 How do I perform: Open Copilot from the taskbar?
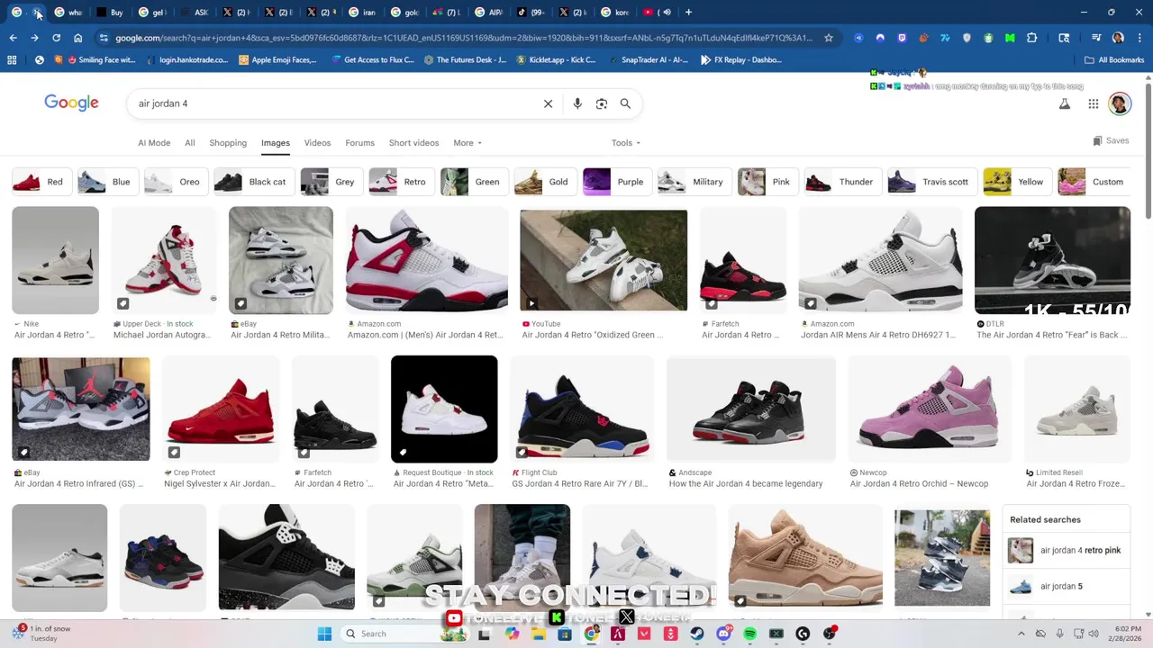[512, 634]
